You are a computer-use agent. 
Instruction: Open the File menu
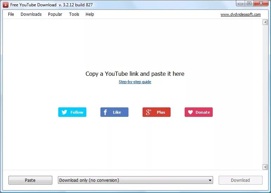11,14
